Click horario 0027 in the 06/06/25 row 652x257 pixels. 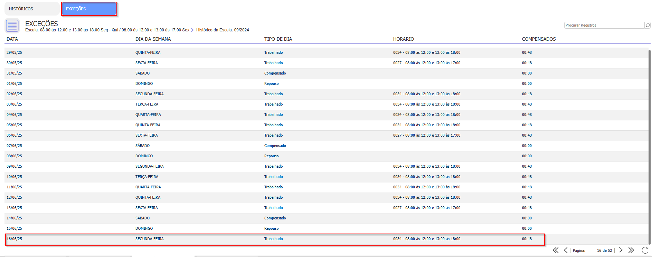[427, 135]
